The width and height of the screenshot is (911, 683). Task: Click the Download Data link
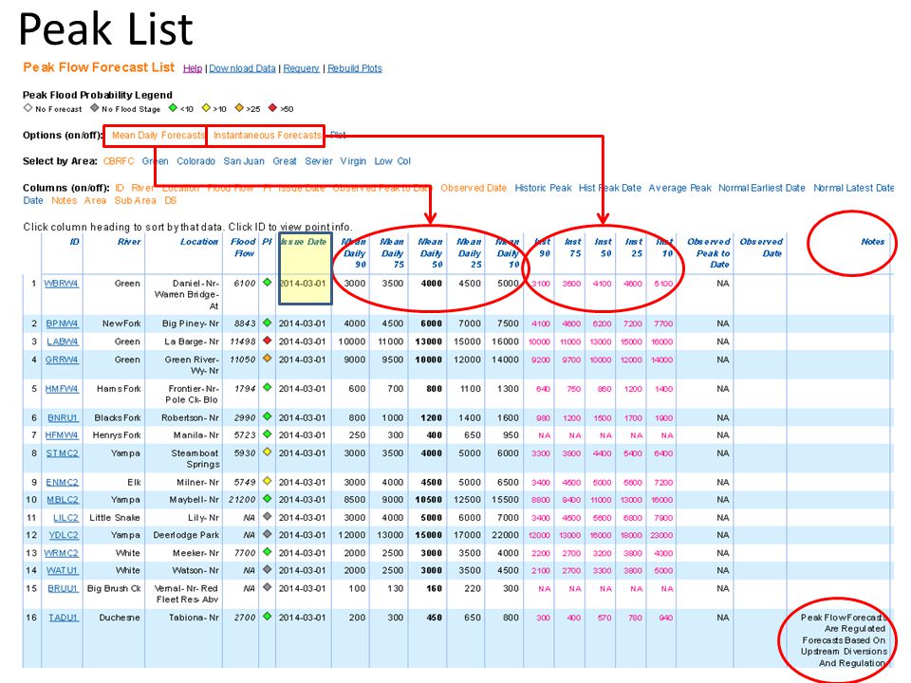242,68
